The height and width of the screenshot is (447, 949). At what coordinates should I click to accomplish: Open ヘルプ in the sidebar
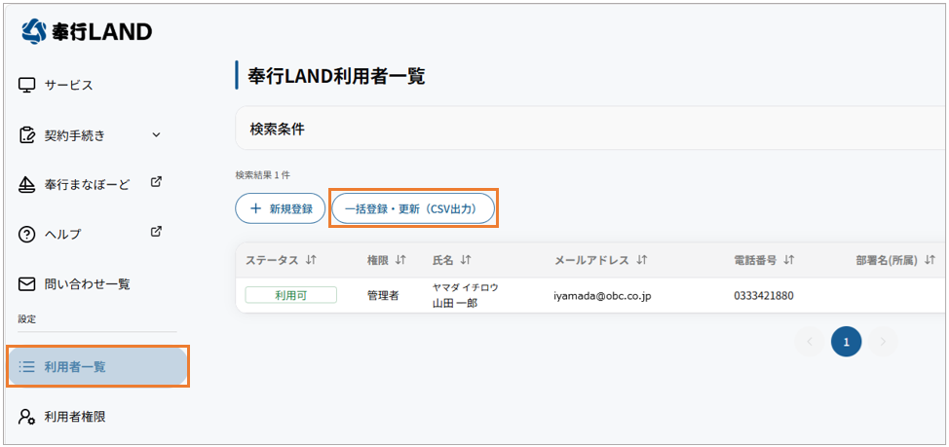coord(62,235)
